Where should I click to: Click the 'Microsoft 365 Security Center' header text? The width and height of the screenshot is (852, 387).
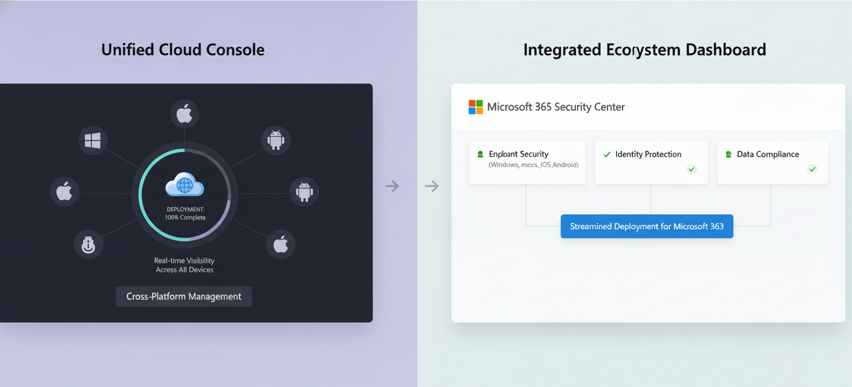tap(556, 107)
